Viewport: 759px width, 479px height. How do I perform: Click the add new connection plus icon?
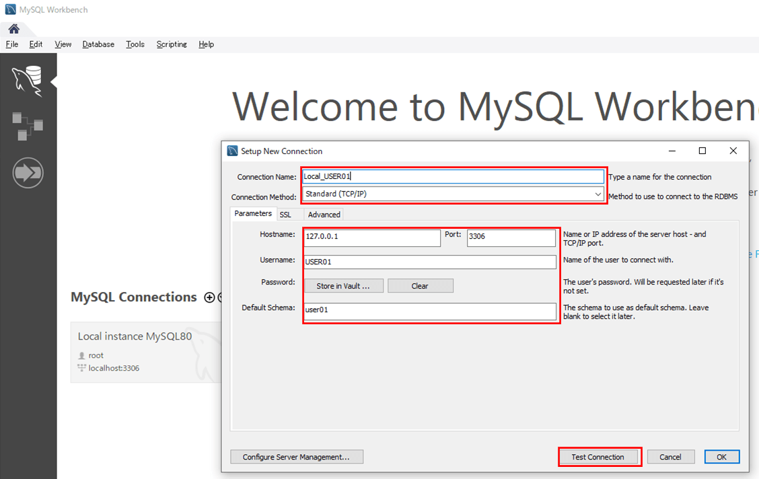point(209,297)
